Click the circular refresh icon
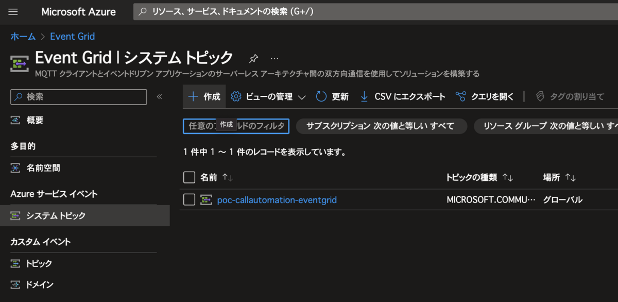The width and height of the screenshot is (618, 302). point(321,96)
